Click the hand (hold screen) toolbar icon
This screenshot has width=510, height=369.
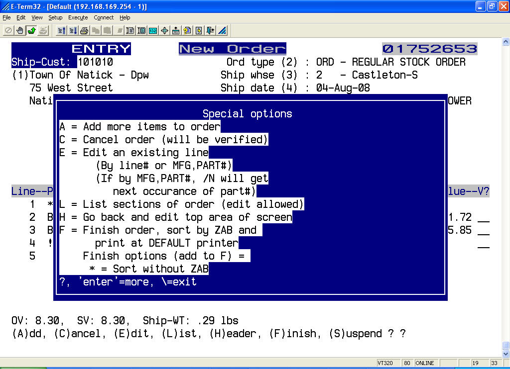[20, 30]
